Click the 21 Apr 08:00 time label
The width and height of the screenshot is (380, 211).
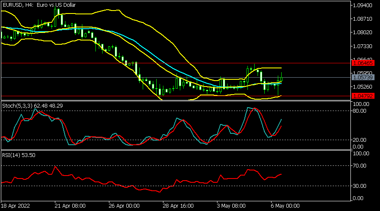(x=70, y=206)
